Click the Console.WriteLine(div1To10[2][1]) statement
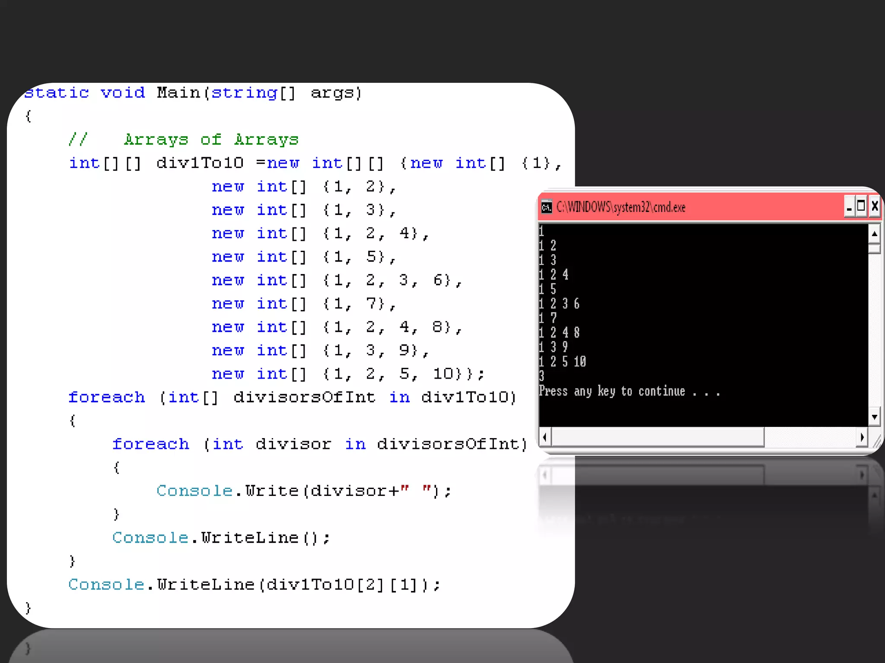The width and height of the screenshot is (885, 663). click(254, 584)
